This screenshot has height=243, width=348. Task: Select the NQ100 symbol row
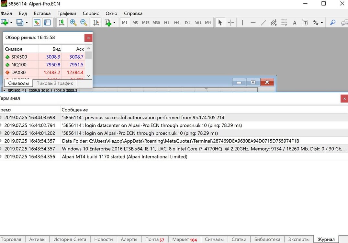(44, 64)
